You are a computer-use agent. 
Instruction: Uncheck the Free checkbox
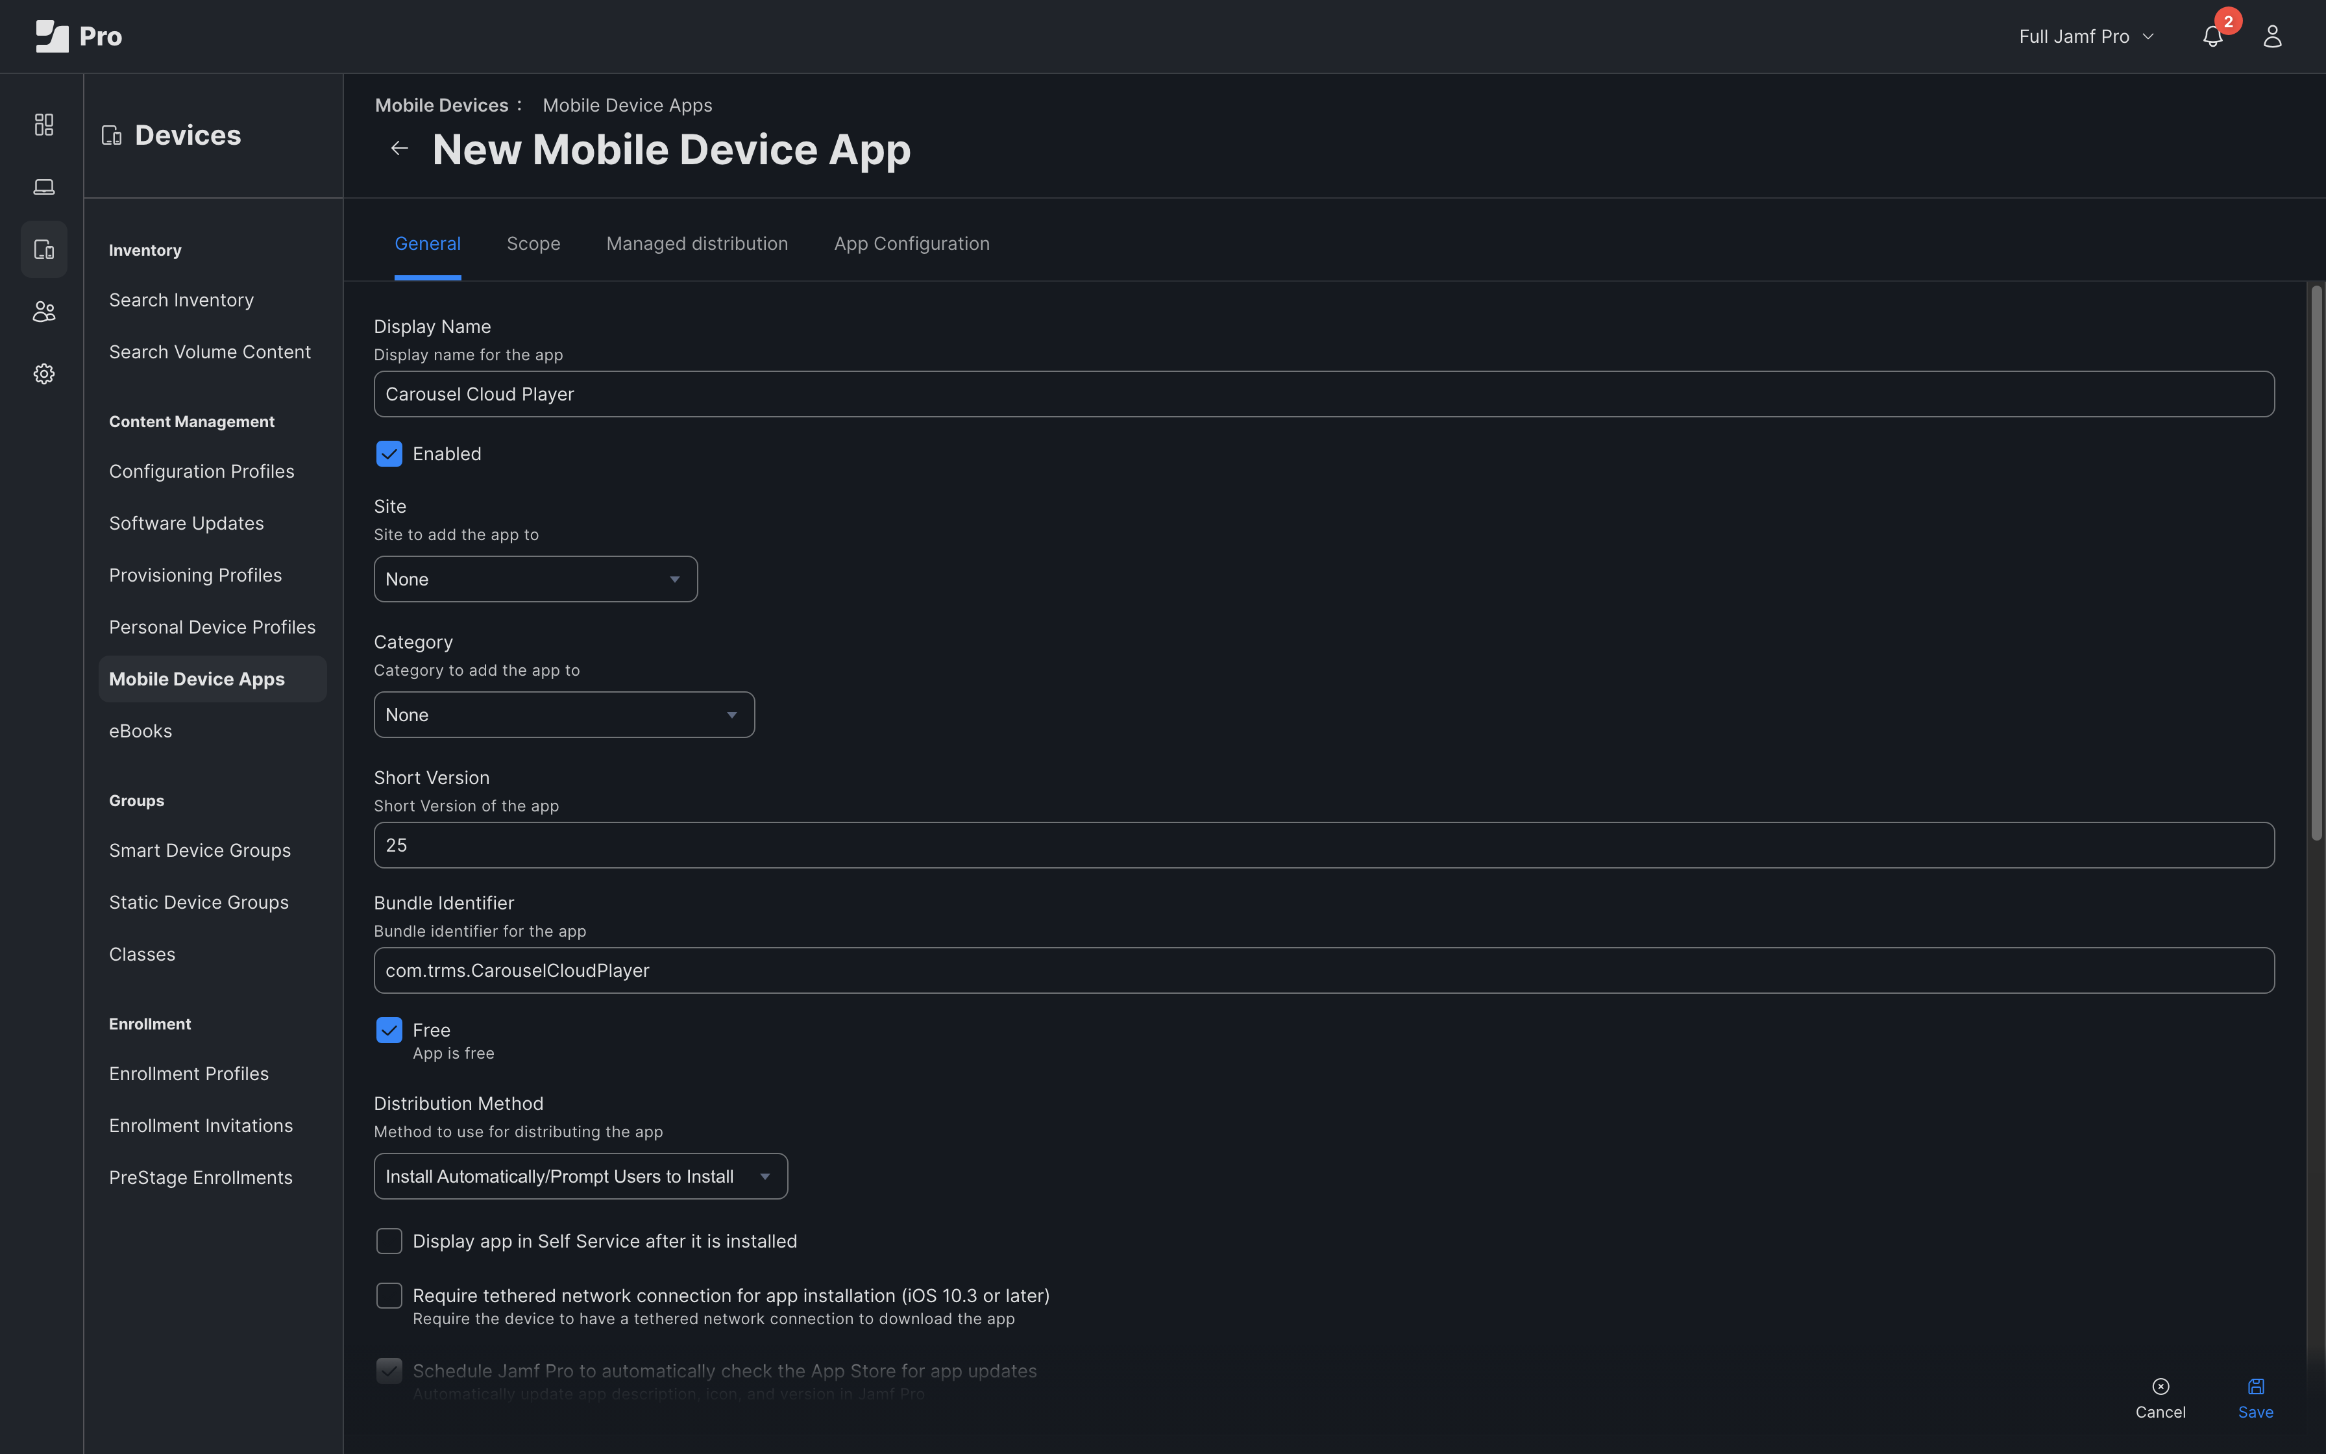click(x=389, y=1030)
